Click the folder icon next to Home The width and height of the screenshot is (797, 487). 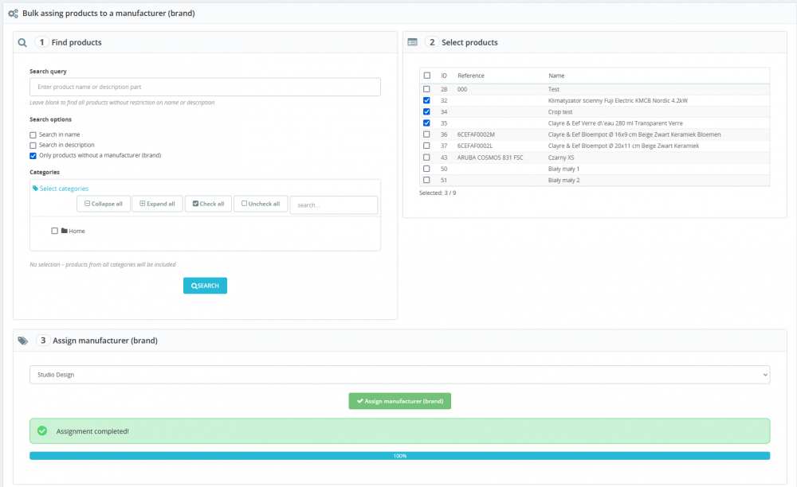(x=64, y=230)
